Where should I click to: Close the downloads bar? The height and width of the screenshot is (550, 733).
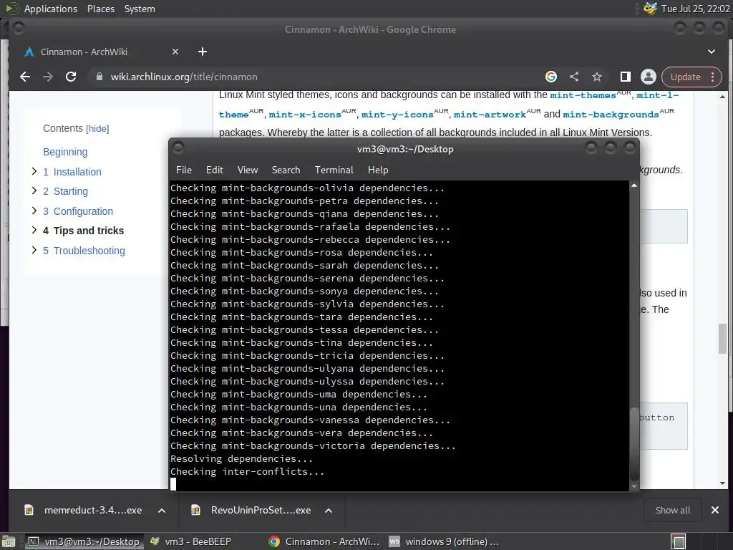click(715, 510)
